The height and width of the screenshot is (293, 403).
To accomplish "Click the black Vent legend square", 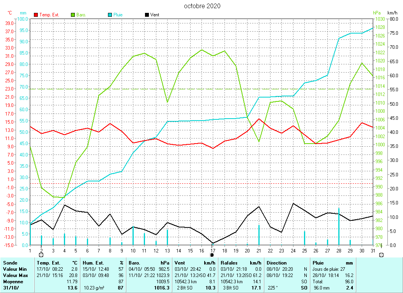I will point(147,15).
